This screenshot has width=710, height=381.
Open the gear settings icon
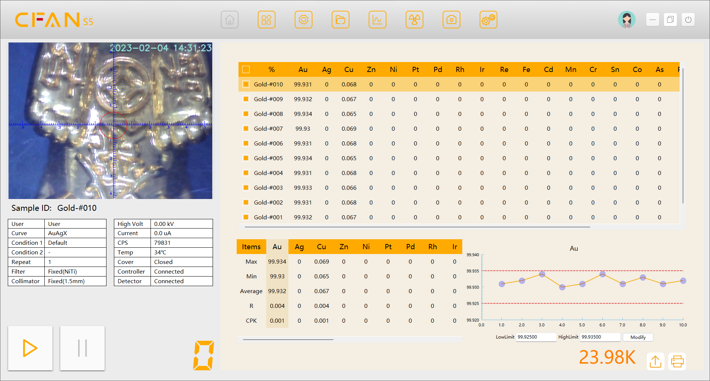pyautogui.click(x=304, y=20)
